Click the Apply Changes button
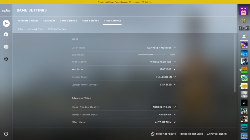This screenshot has width=250, height=140. (217, 134)
